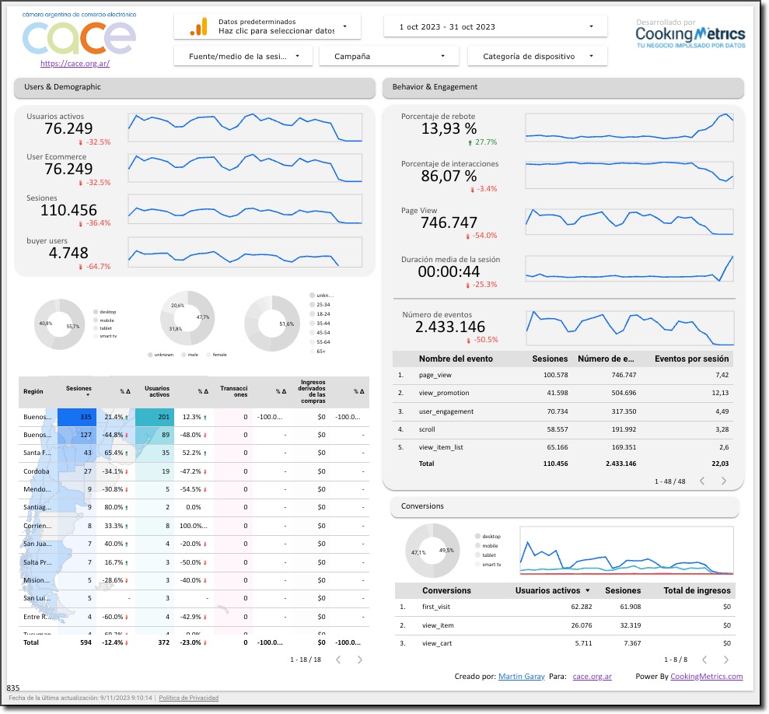The height and width of the screenshot is (714, 769).
Task: Open the Categoría de dispositivo dropdown
Action: (536, 55)
